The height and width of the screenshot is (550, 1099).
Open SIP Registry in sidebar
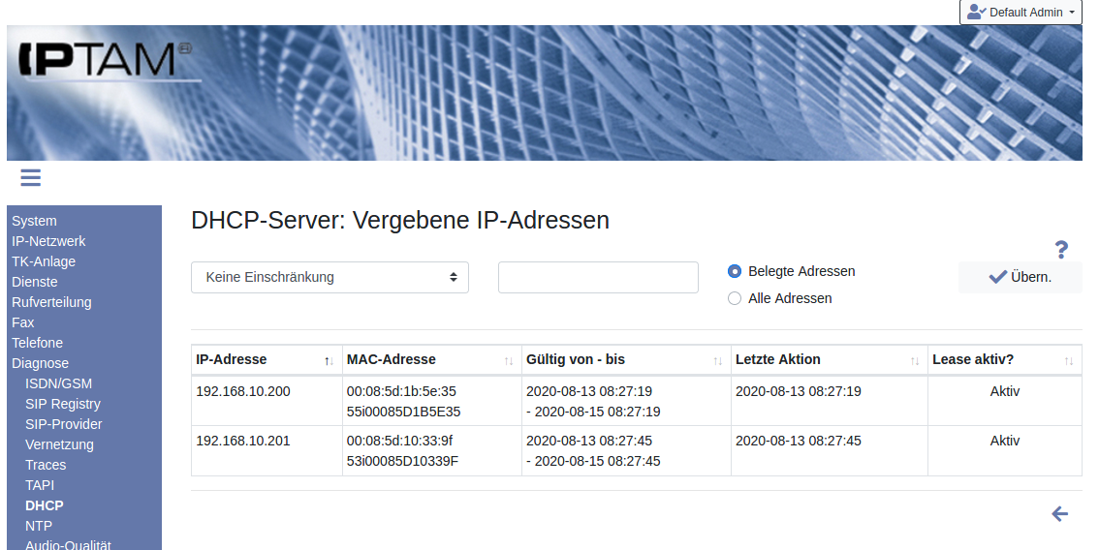pos(63,404)
